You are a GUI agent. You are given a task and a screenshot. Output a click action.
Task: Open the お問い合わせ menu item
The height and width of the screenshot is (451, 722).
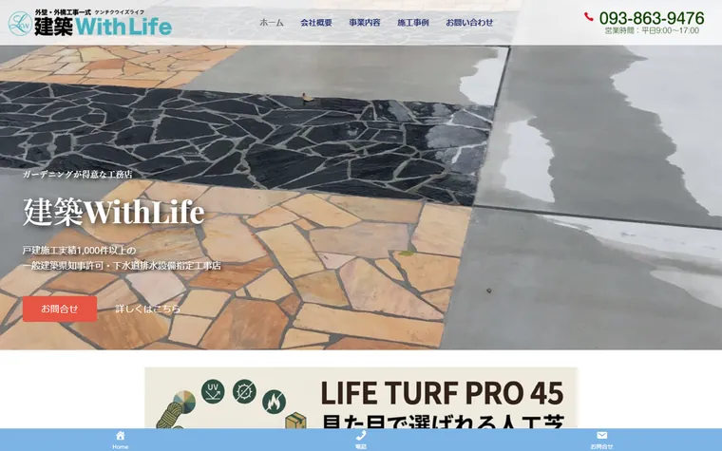[469, 22]
